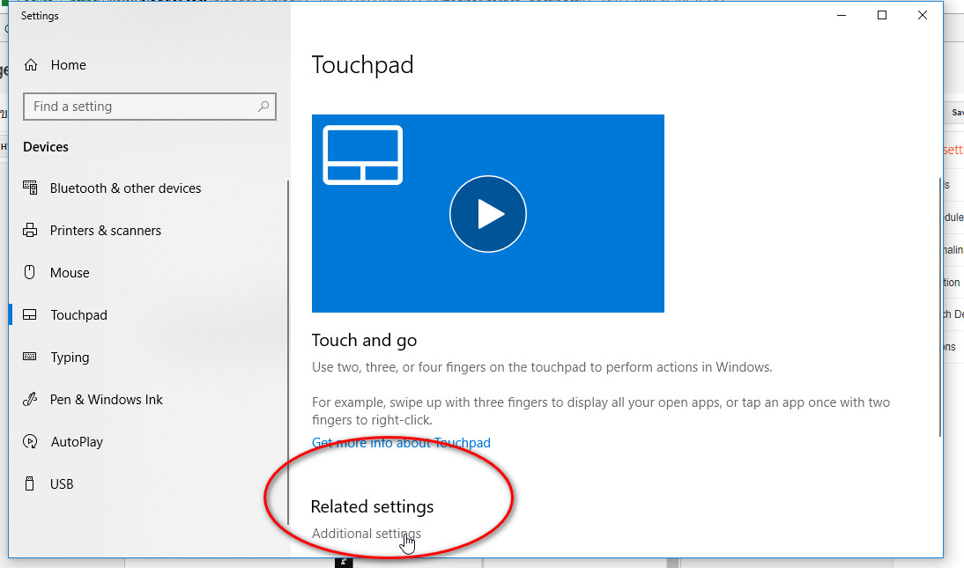The height and width of the screenshot is (568, 964).
Task: Open the USB settings icon
Action: 31,483
